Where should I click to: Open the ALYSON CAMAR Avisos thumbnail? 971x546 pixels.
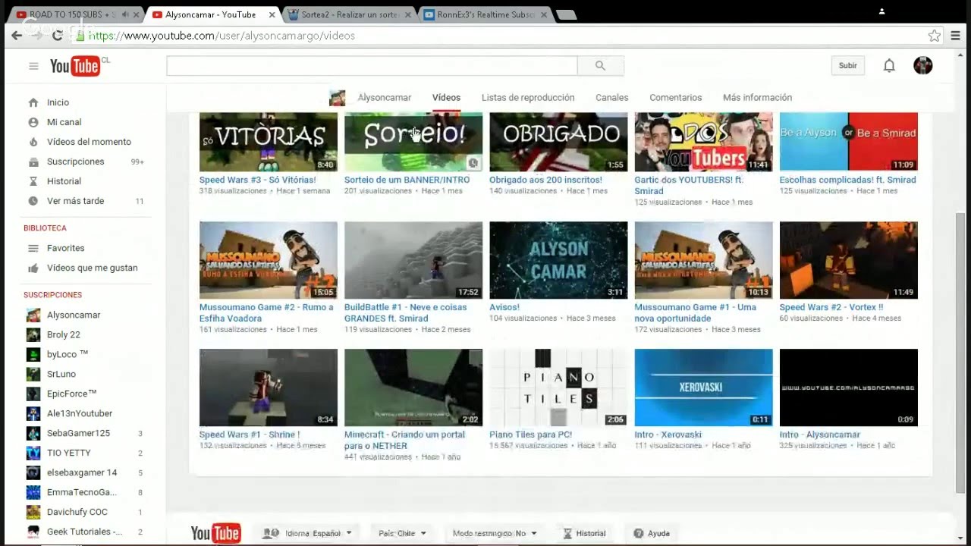coord(558,260)
